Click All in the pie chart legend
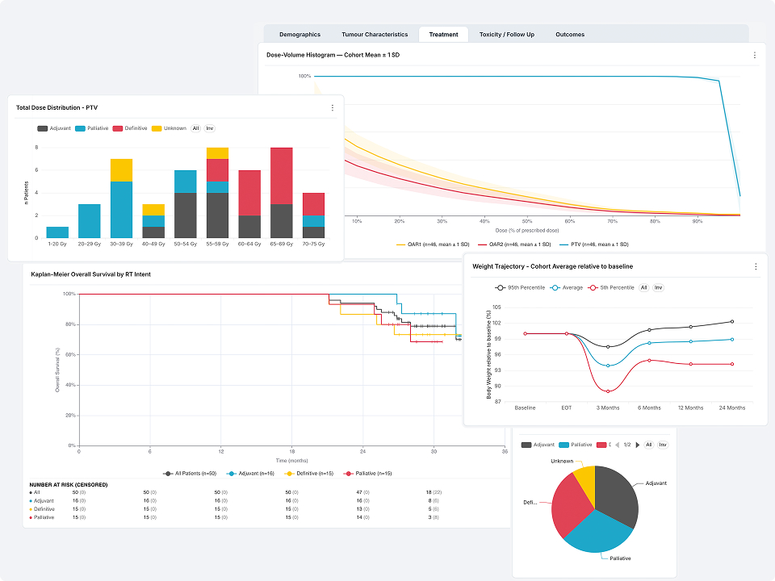 (649, 445)
